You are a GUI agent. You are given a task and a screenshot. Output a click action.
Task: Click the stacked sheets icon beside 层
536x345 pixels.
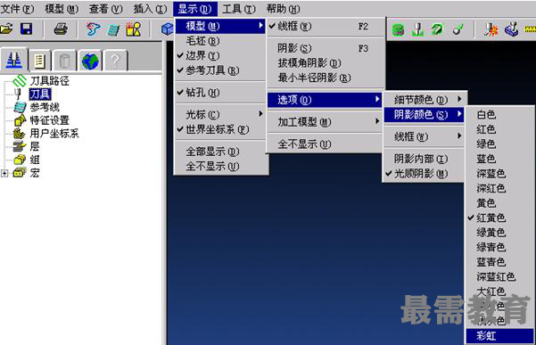pyautogui.click(x=20, y=146)
